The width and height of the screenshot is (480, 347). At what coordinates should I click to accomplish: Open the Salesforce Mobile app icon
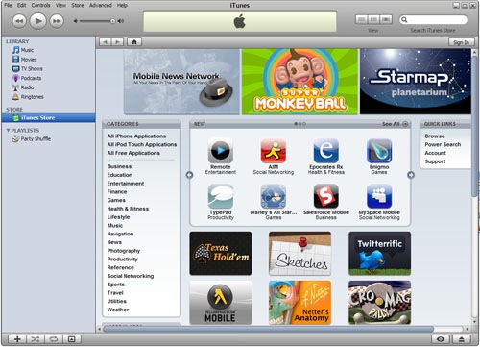pos(326,196)
